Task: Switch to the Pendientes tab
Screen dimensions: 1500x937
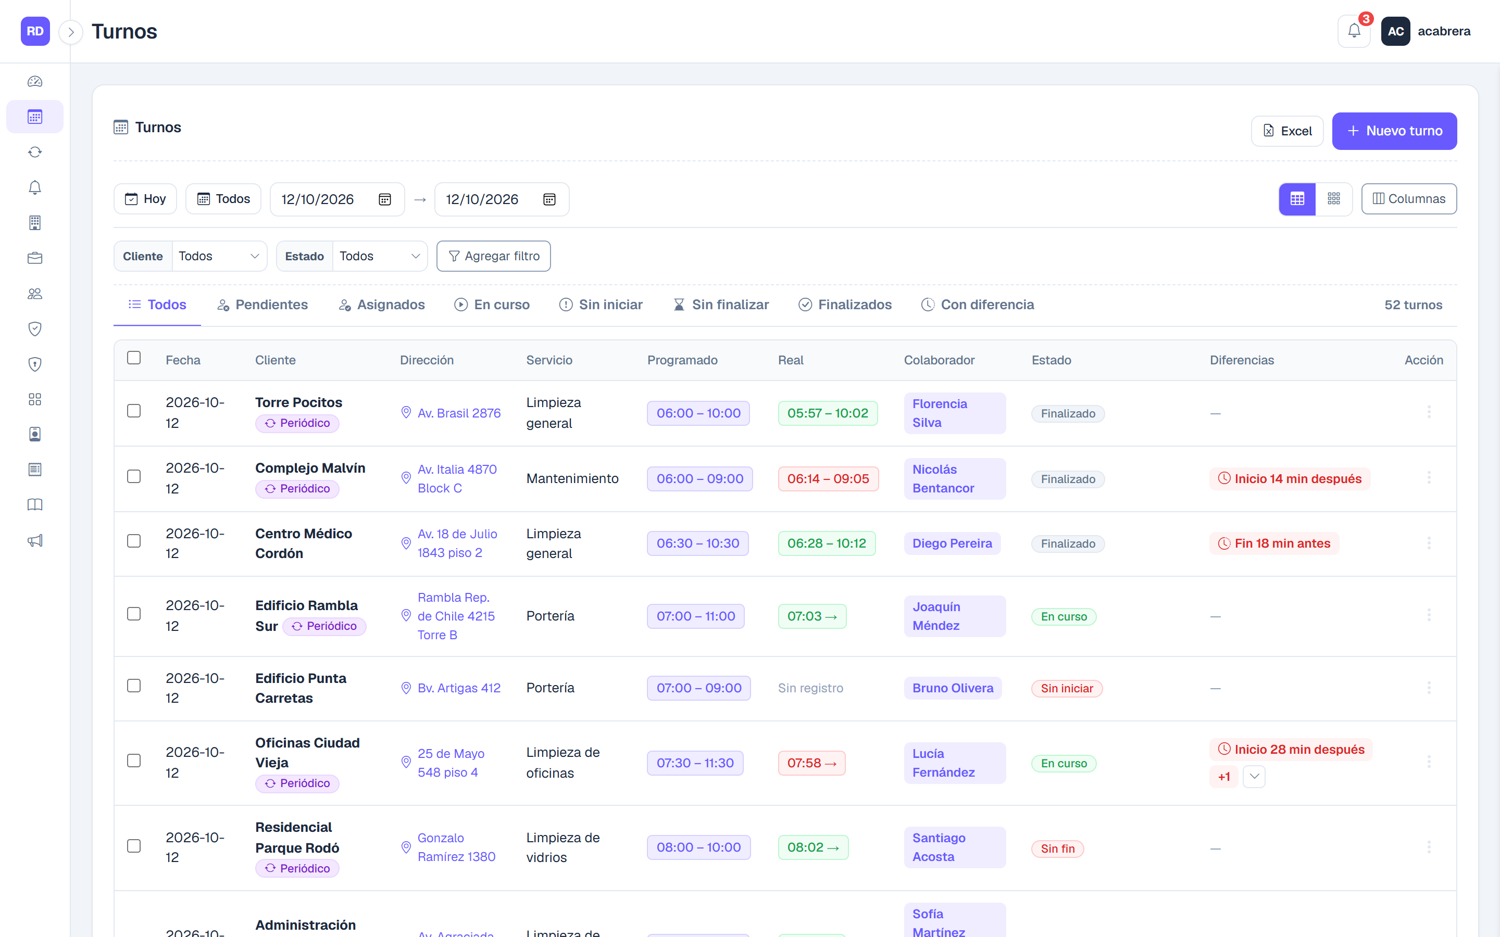Action: click(262, 305)
